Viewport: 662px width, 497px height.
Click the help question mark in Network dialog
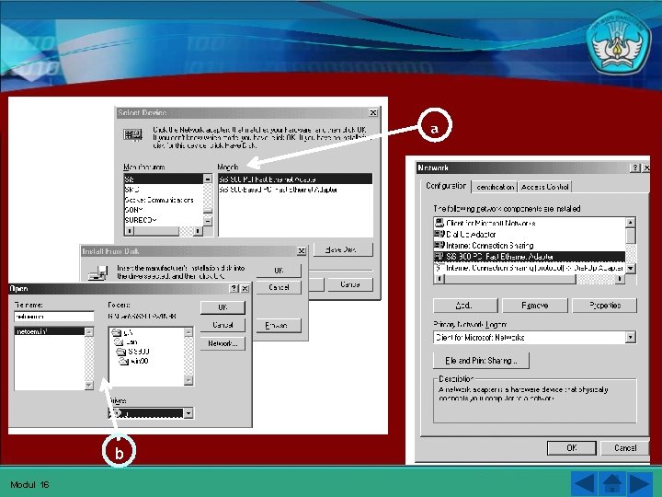click(634, 168)
